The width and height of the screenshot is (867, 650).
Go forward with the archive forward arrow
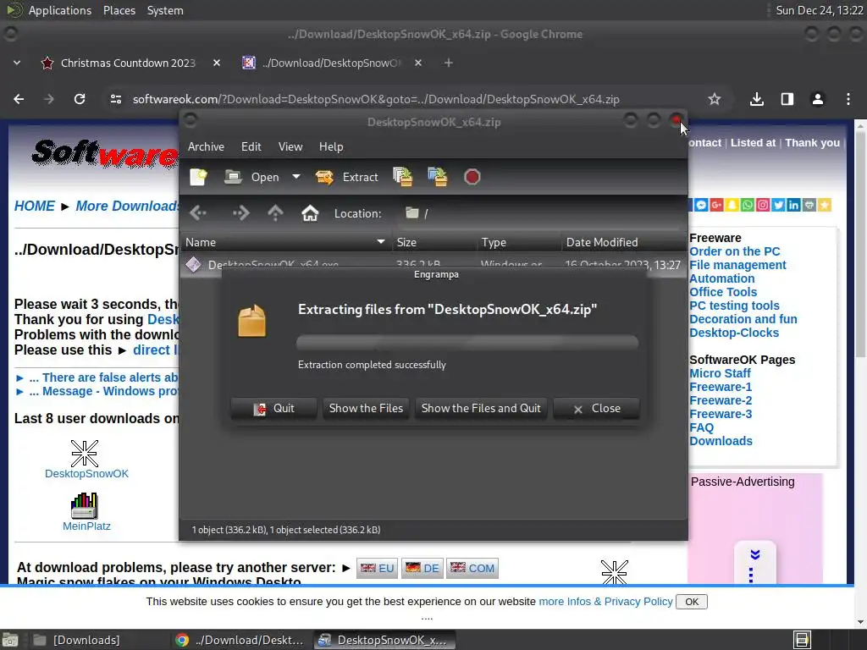point(240,213)
